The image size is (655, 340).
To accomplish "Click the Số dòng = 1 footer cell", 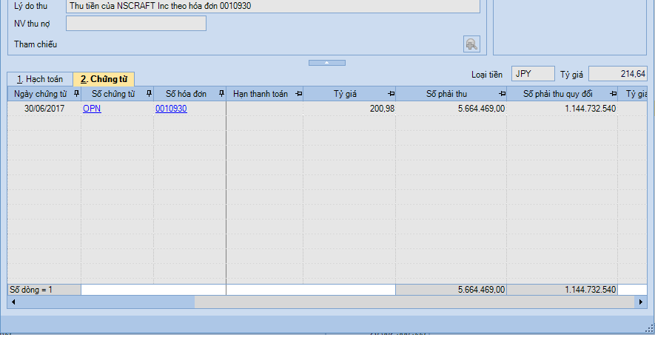I will 44,290.
